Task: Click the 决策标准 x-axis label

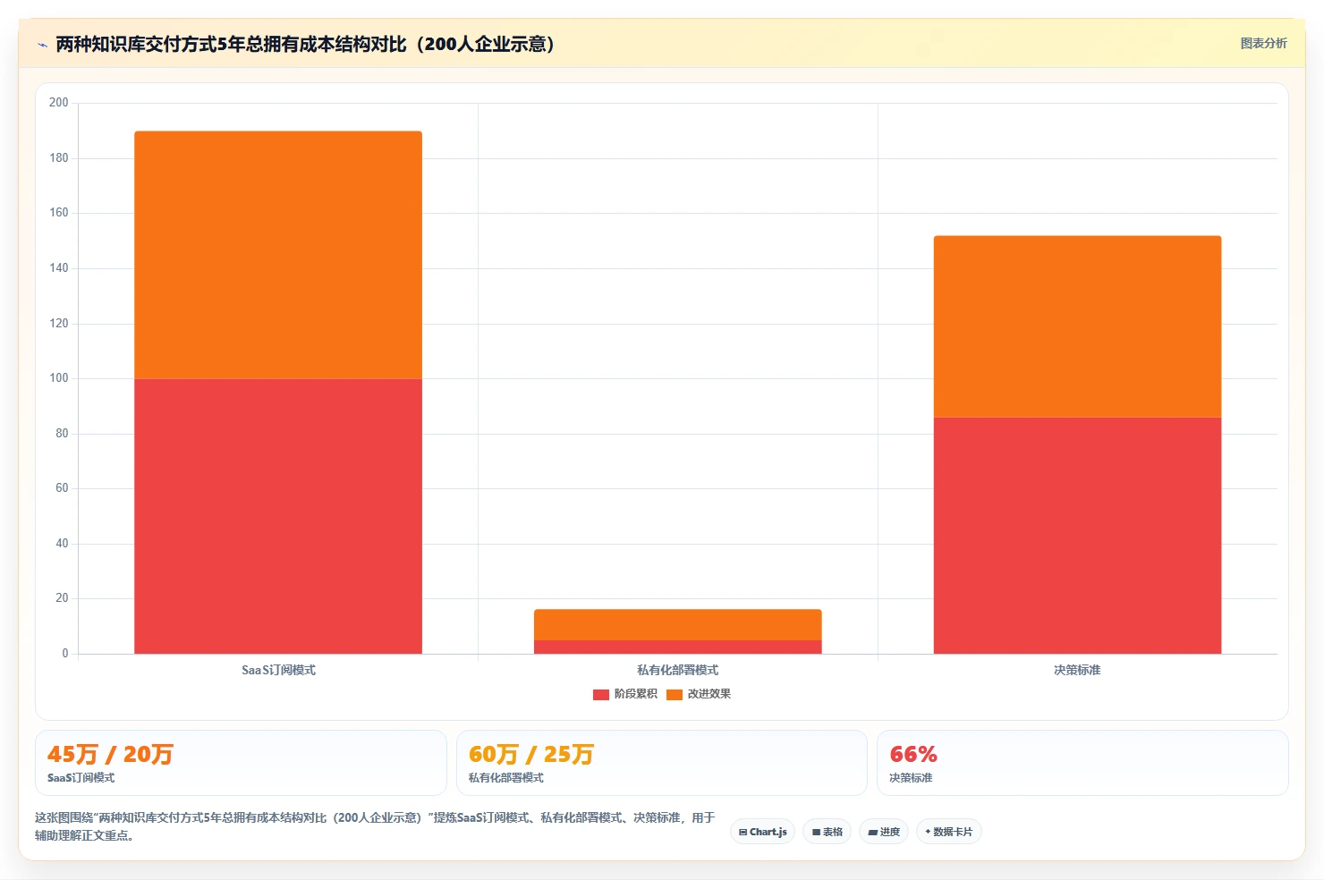Action: click(1077, 670)
